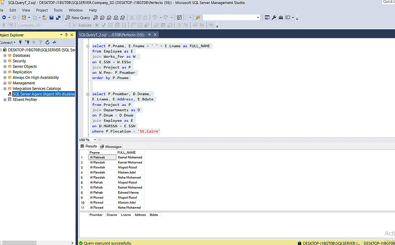This screenshot has width=395, height=245.
Task: Expand the Security folder node
Action: click(5, 61)
